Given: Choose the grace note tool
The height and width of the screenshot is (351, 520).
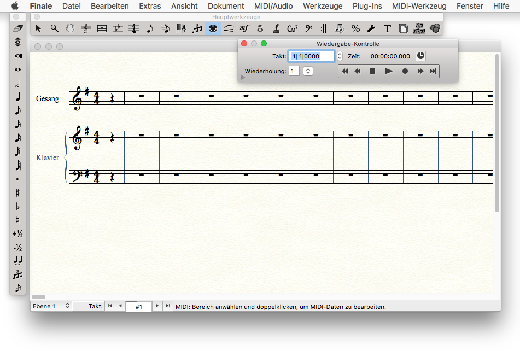Looking at the screenshot, I should (18, 288).
